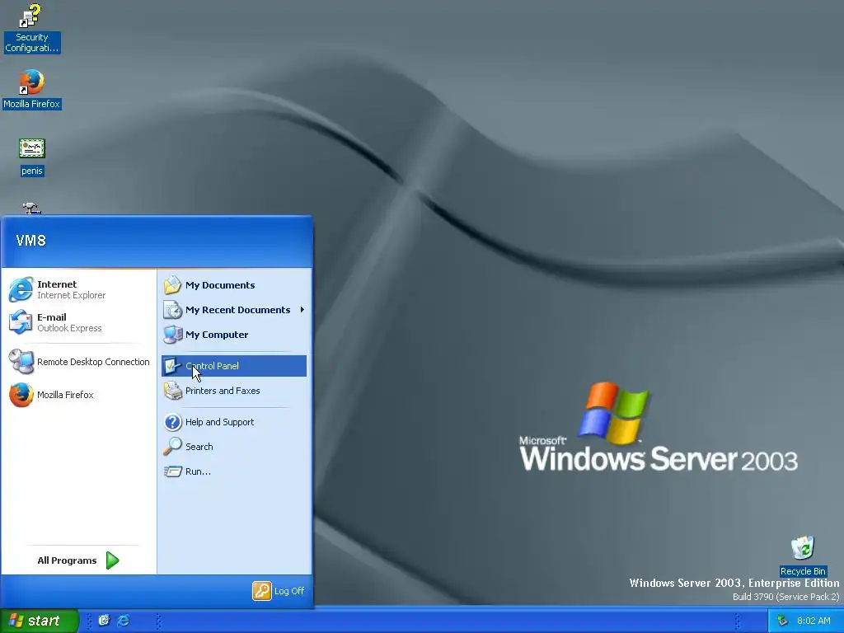This screenshot has height=633, width=844.
Task: Click the E-mail heading in Start menu
Action: pos(52,317)
